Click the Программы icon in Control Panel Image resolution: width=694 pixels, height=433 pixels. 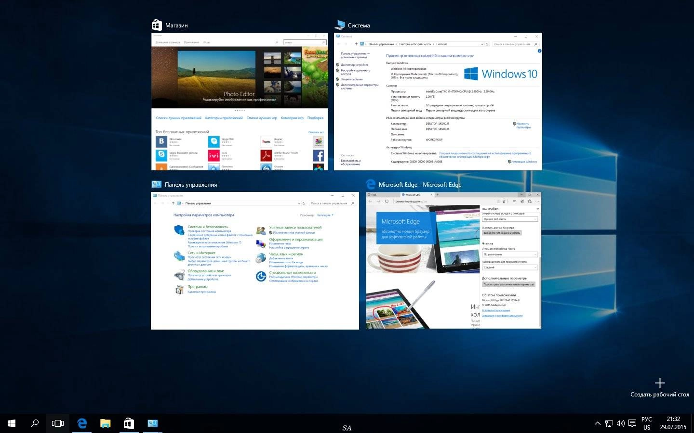[x=179, y=289]
